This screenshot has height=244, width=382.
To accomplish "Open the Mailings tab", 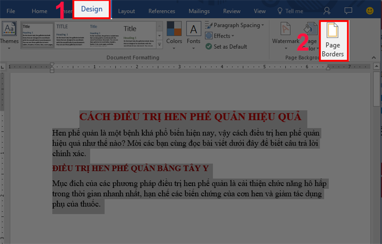I will 199,11.
